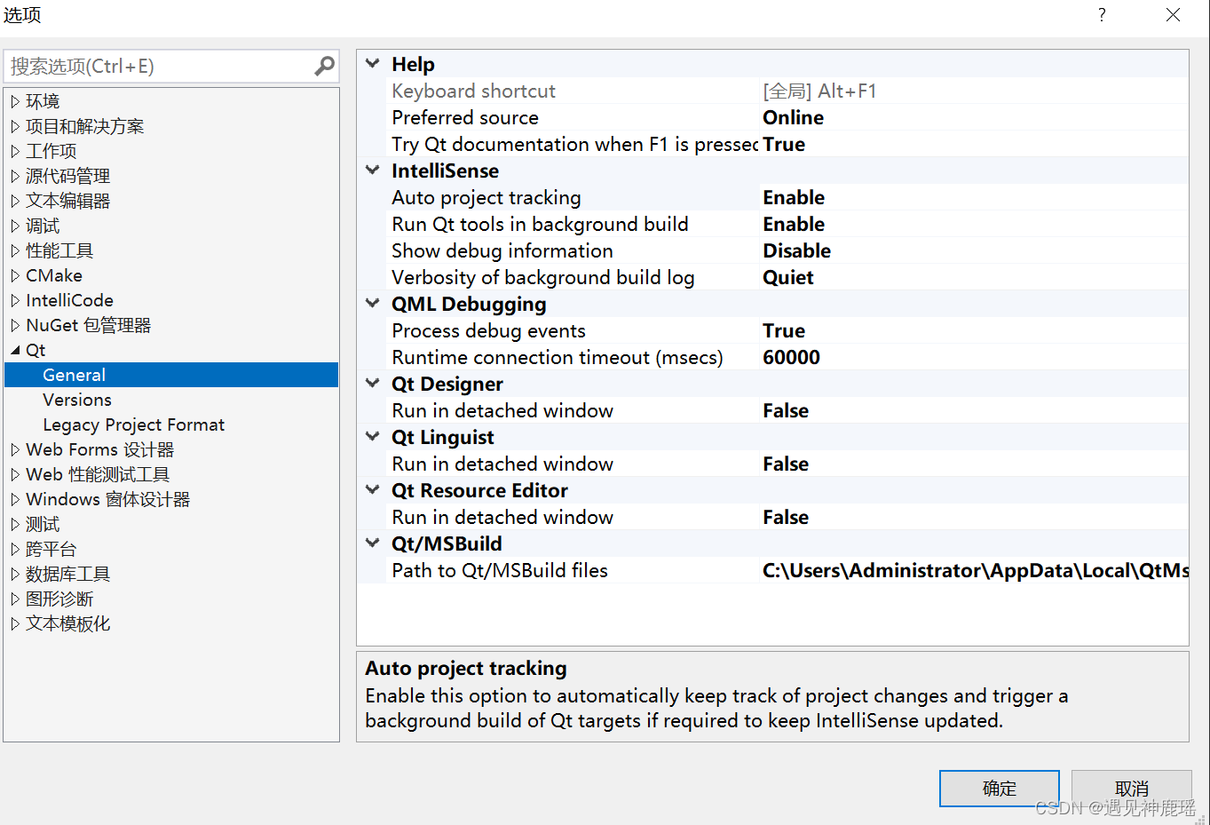Collapse the Qt tree node arrow
This screenshot has width=1210, height=825.
(15, 350)
